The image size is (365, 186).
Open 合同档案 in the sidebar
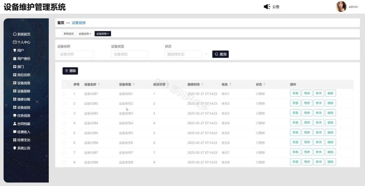[x=23, y=124]
